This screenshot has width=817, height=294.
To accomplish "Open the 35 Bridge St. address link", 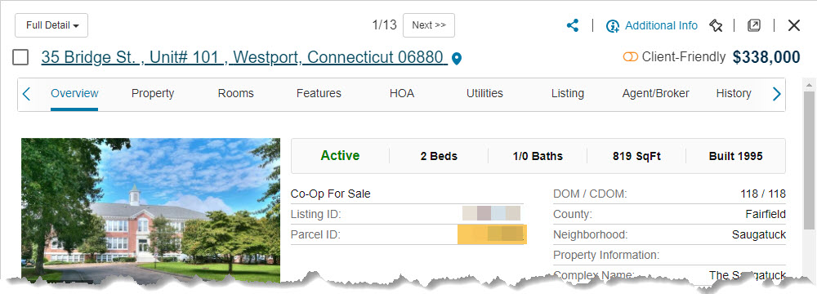I will 244,57.
